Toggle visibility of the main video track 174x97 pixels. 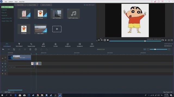[x=2, y=58]
